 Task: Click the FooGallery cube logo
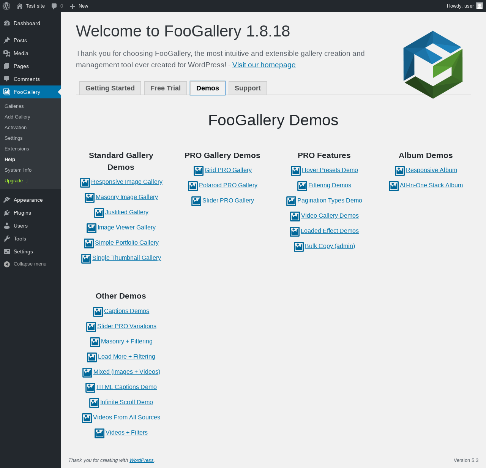[x=433, y=65]
